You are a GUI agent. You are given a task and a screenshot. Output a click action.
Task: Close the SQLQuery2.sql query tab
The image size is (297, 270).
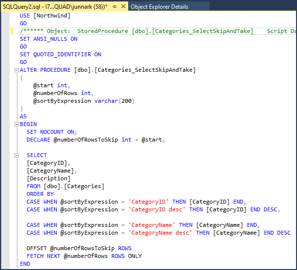pos(123,7)
